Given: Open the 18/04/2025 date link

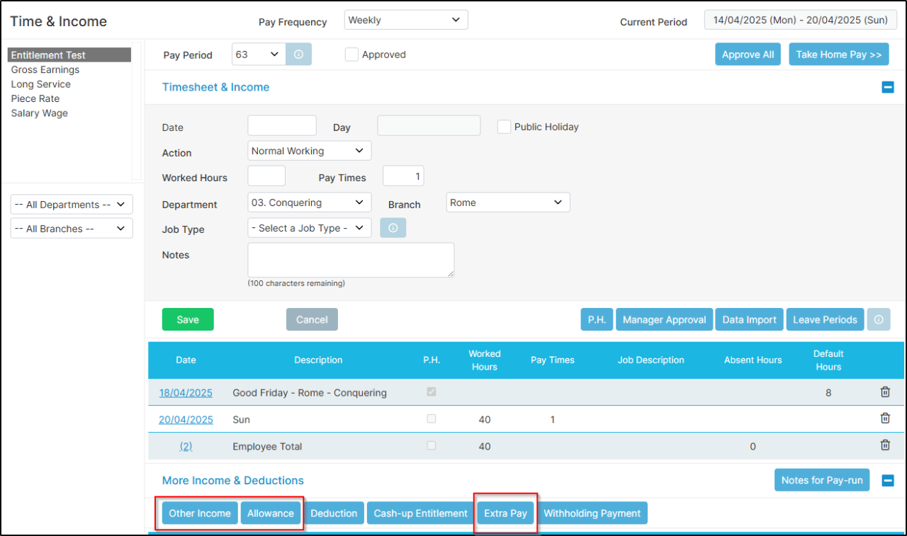Looking at the screenshot, I should click(x=186, y=392).
